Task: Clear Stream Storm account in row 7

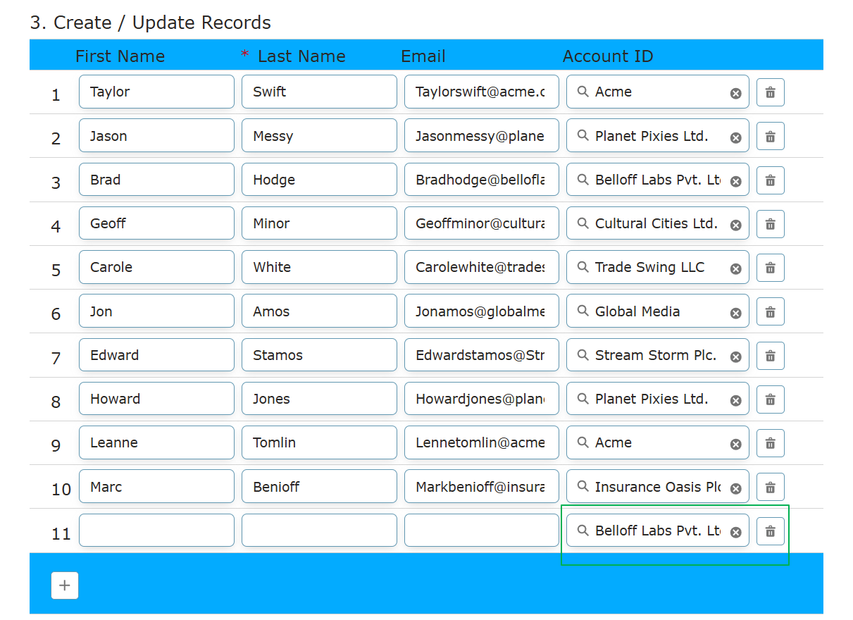Action: (x=735, y=357)
